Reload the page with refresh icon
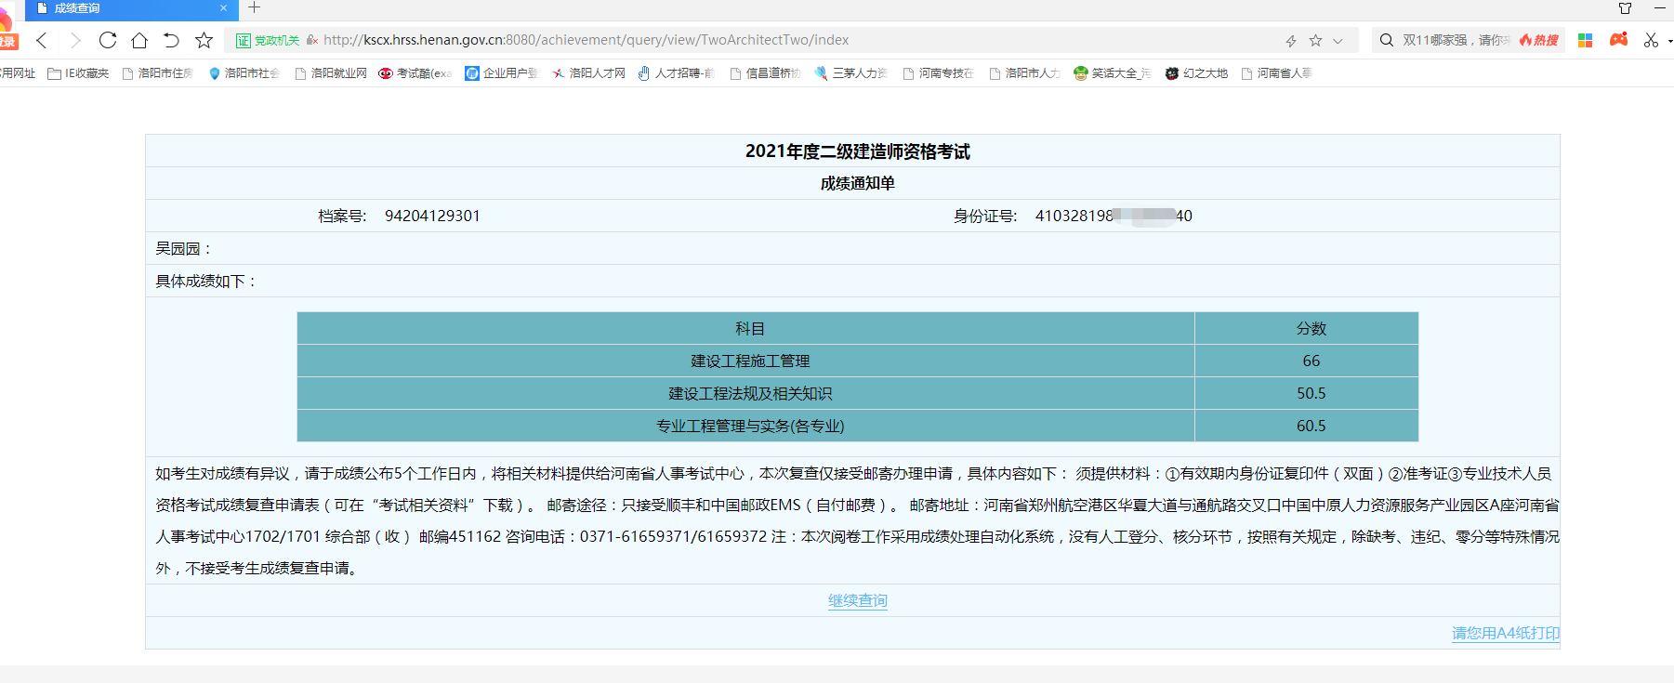 click(108, 40)
